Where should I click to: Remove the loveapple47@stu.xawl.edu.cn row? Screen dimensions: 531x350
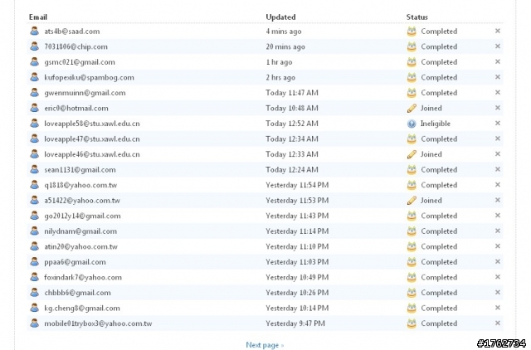[498, 139]
